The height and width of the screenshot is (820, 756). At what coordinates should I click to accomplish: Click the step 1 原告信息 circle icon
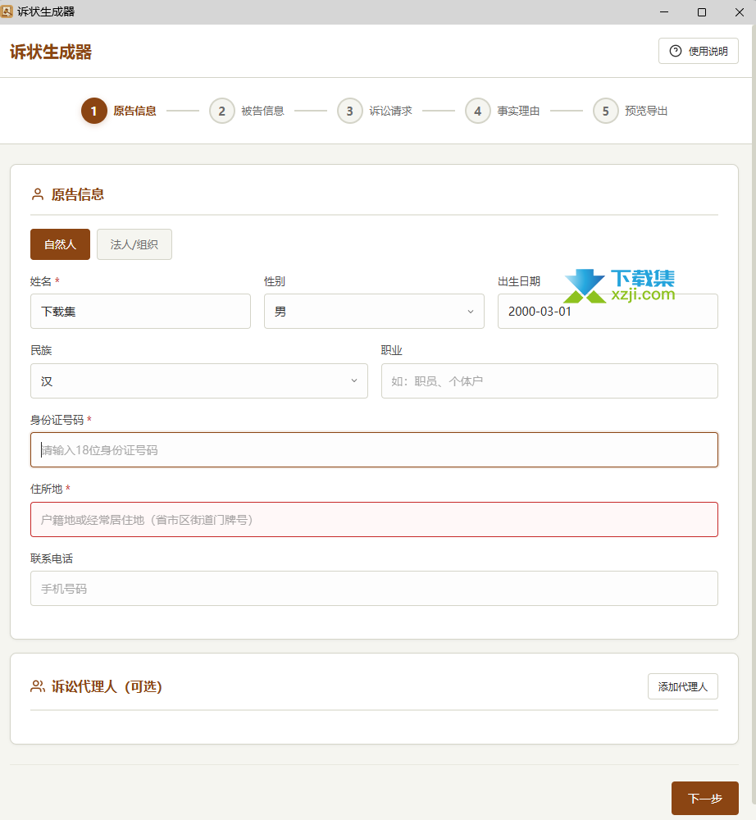click(x=94, y=111)
